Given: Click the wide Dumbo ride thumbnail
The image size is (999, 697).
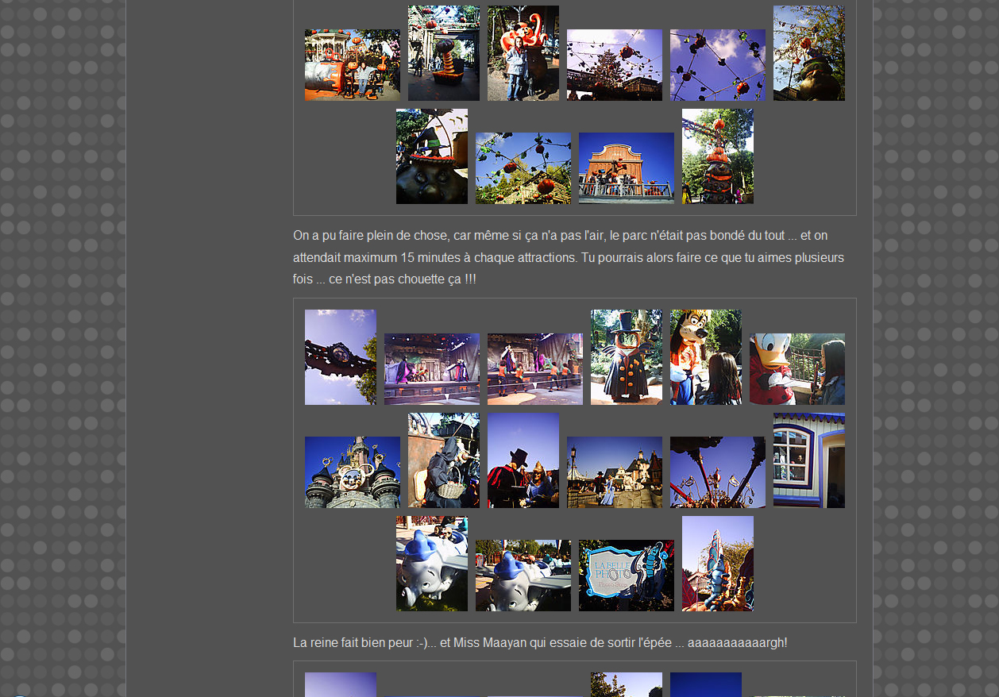Looking at the screenshot, I should (x=523, y=576).
